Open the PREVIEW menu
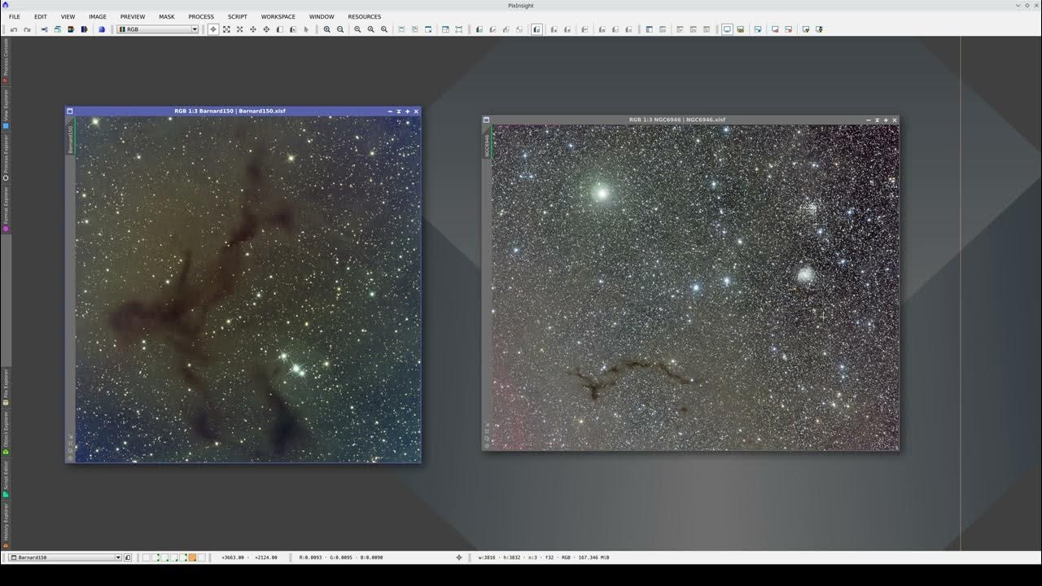 click(x=133, y=16)
